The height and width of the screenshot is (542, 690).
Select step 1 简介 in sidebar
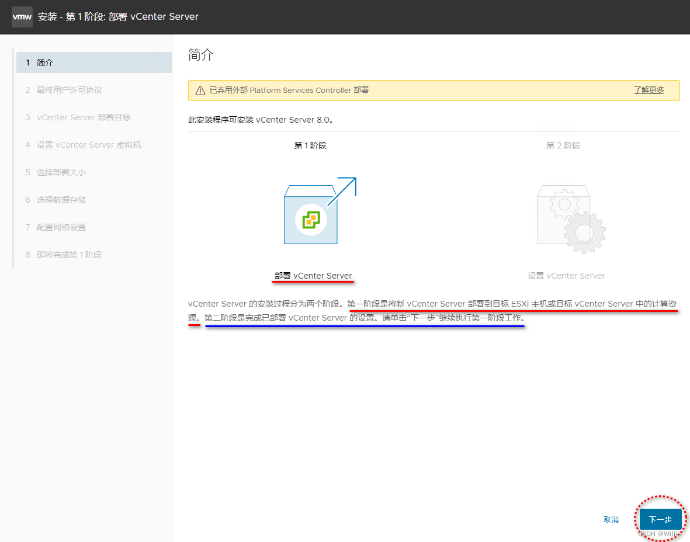coord(94,62)
